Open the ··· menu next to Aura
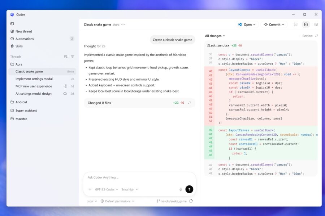Viewport: 325px width, 216px height. [123, 24]
